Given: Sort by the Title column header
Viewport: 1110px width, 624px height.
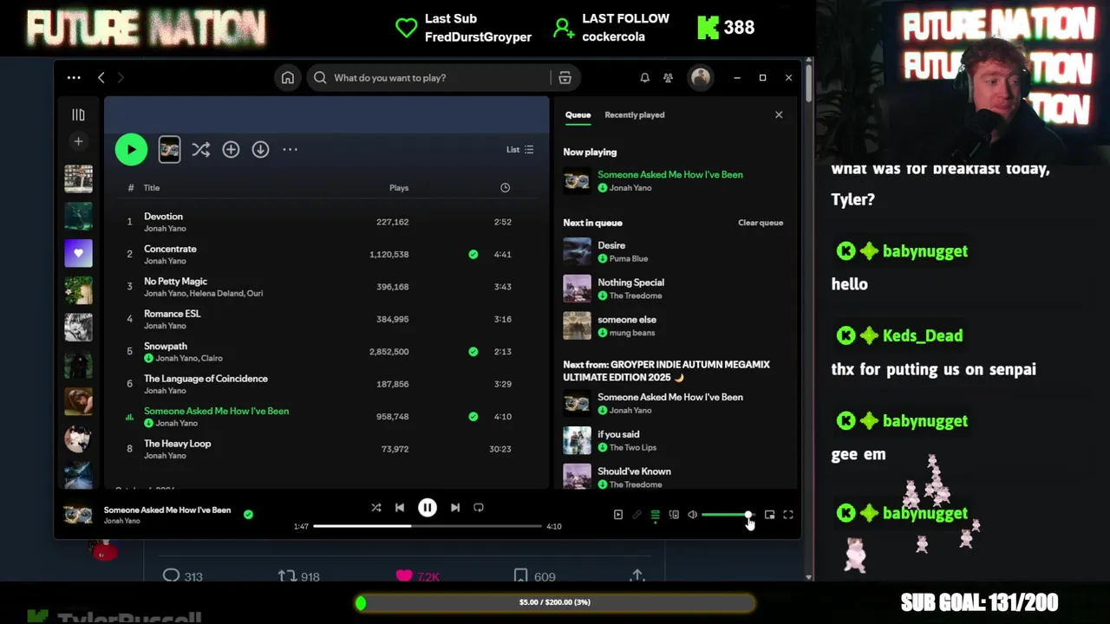Looking at the screenshot, I should 152,187.
